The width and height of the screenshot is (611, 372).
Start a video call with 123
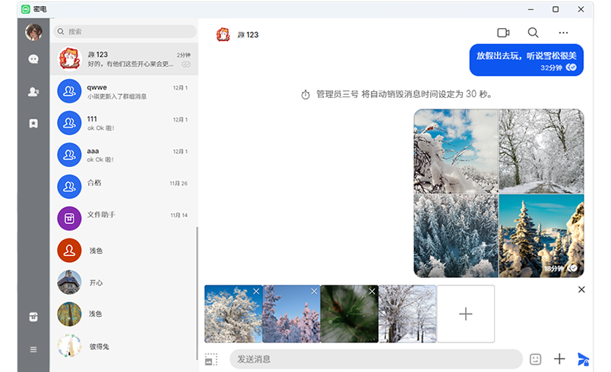(503, 33)
